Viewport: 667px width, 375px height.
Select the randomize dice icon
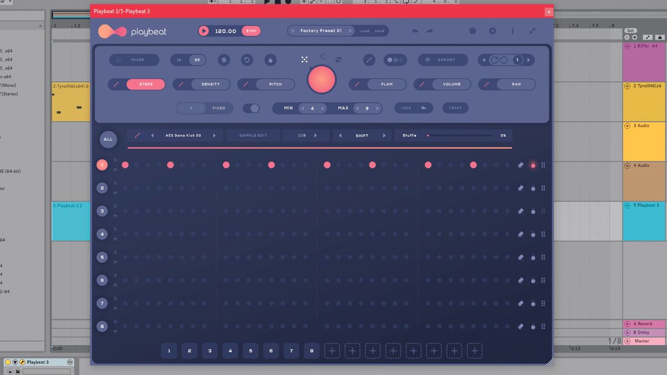click(305, 59)
